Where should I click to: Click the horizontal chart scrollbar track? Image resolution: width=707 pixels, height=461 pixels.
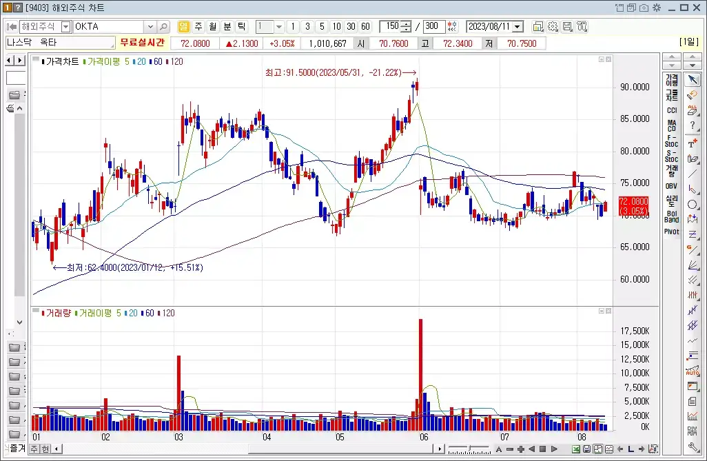(249, 449)
